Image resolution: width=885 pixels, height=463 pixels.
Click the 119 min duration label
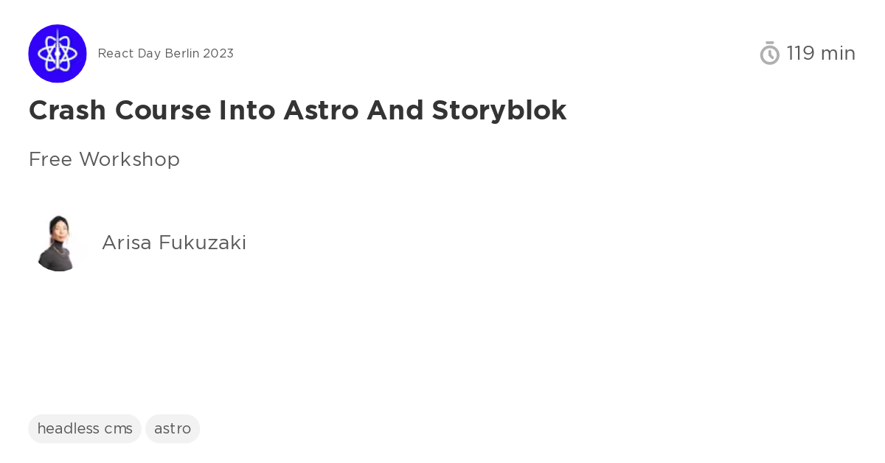(x=821, y=53)
